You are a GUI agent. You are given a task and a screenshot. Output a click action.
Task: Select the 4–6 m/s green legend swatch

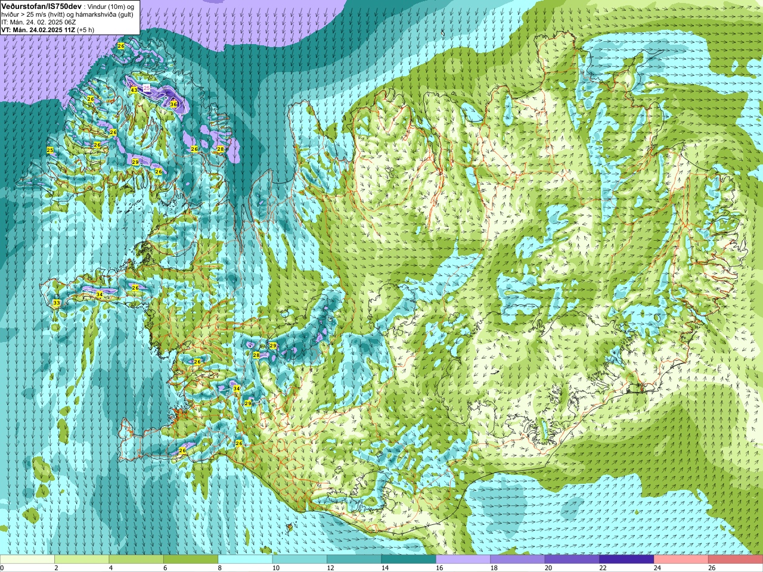tap(136, 559)
